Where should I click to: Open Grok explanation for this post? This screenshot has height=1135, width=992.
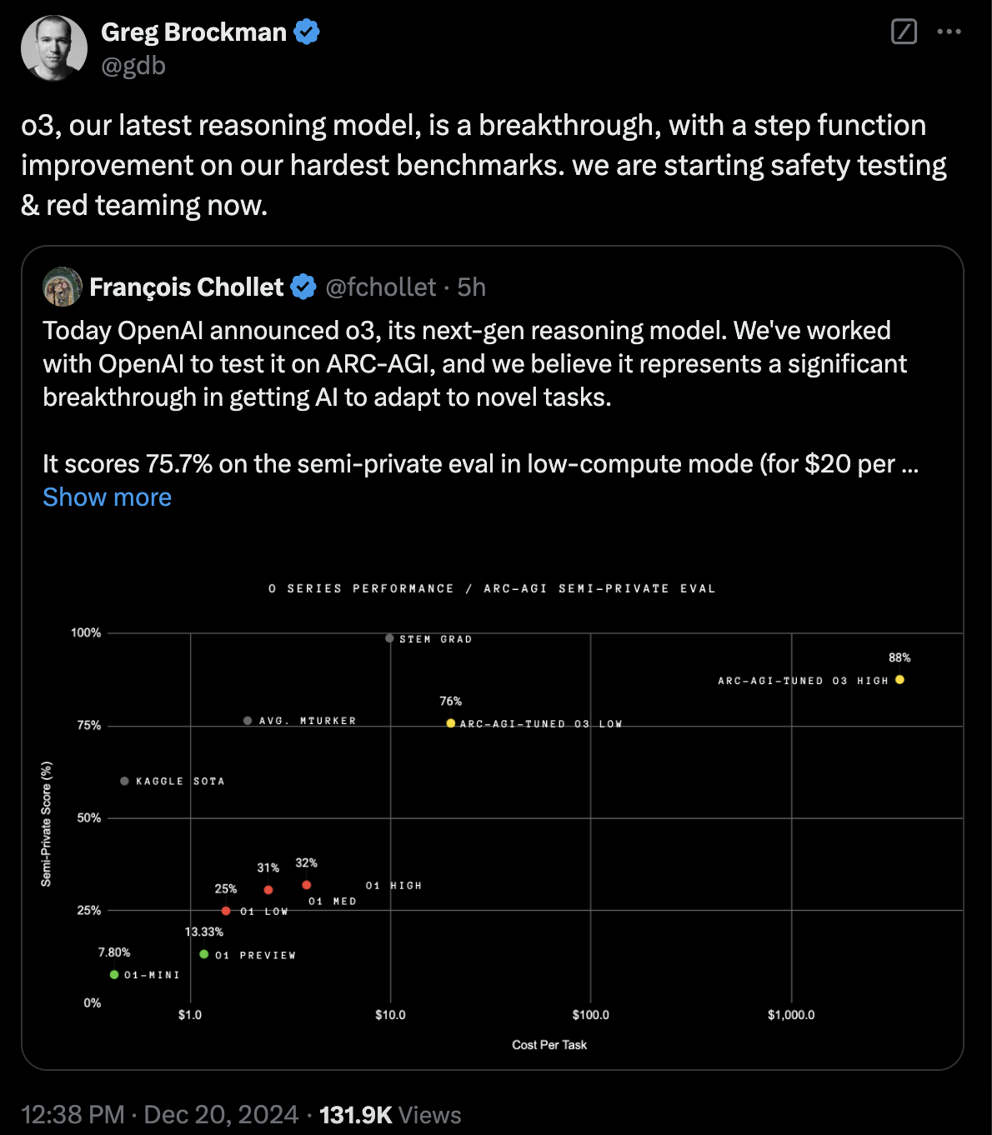click(904, 32)
